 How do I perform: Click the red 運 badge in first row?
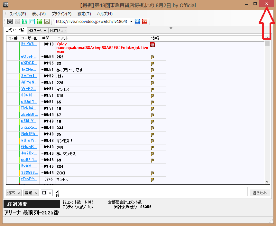pos(152,44)
